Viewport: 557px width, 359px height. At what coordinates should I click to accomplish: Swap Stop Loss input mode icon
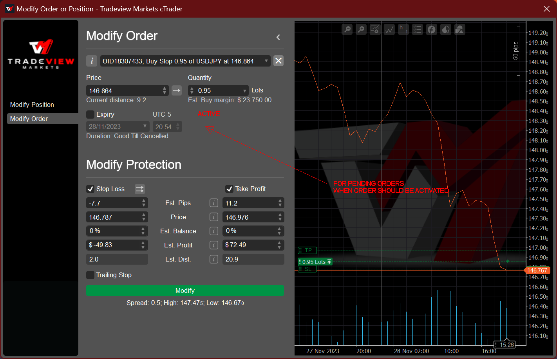(140, 189)
